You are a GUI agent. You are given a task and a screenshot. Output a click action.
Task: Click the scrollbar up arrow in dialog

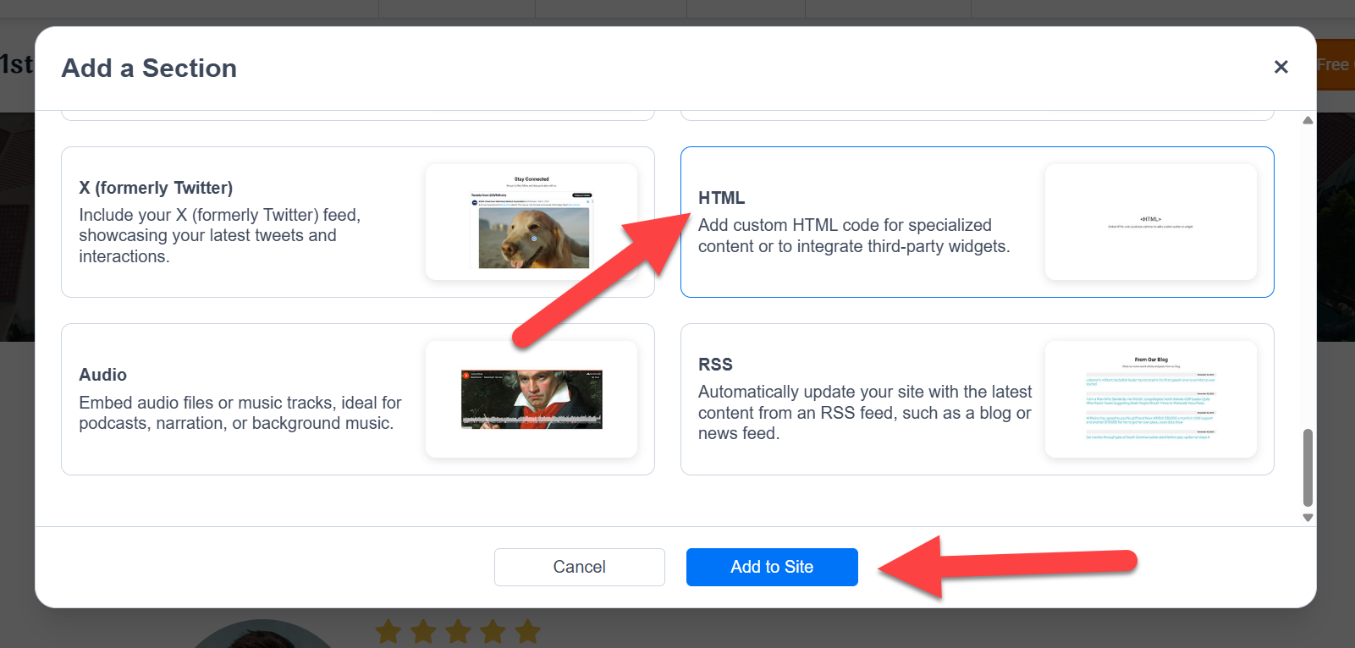coord(1308,120)
